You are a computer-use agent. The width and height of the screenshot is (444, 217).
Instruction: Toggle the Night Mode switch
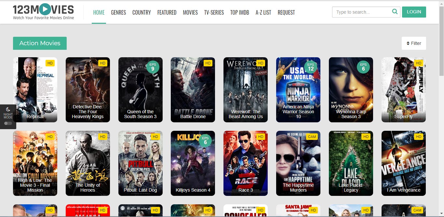point(8,123)
